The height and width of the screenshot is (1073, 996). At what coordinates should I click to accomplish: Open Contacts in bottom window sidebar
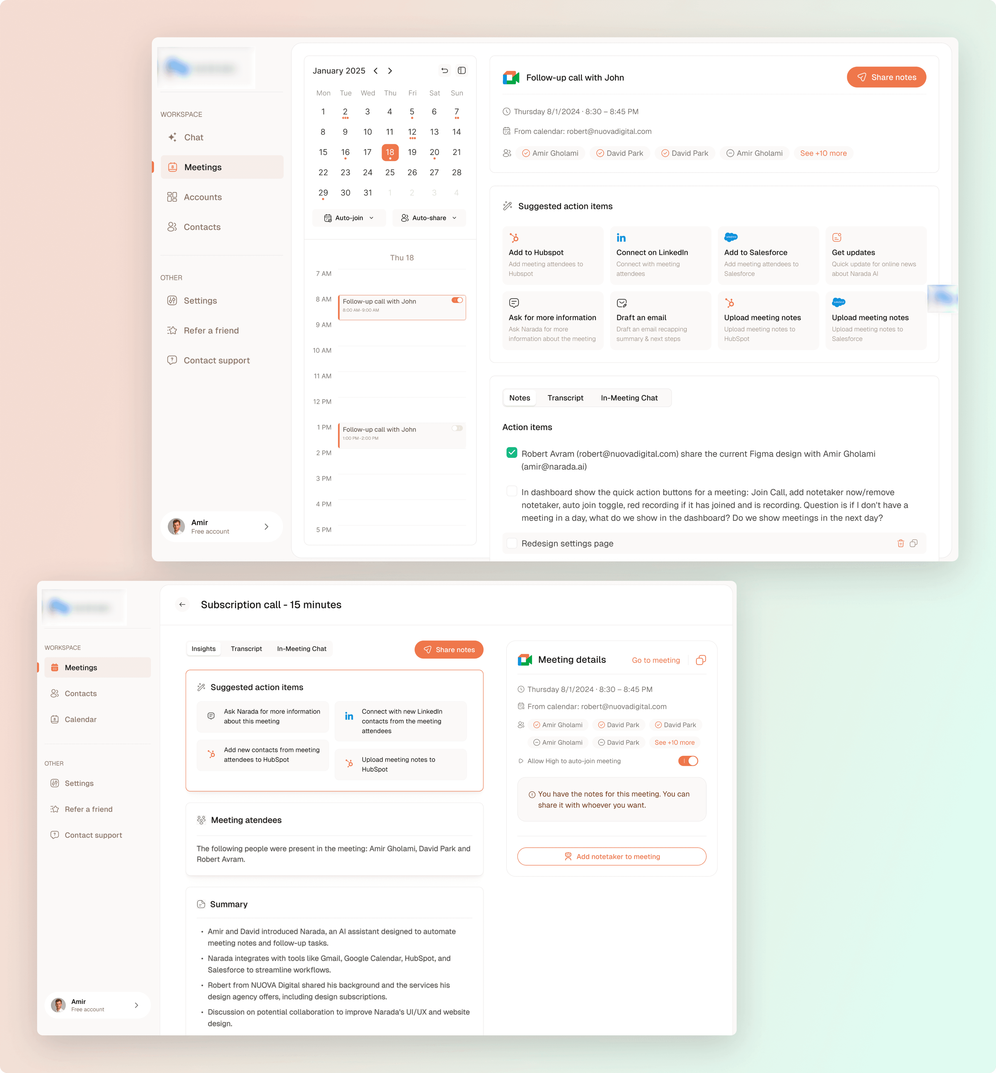pyautogui.click(x=97, y=693)
